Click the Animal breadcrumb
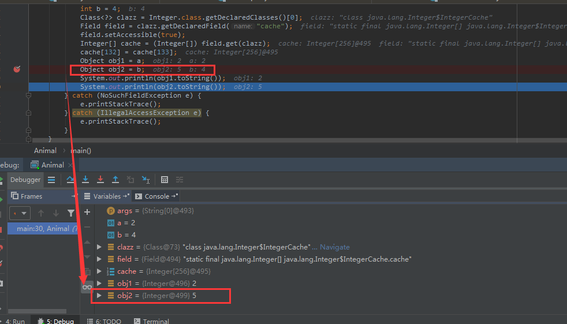 pos(45,150)
